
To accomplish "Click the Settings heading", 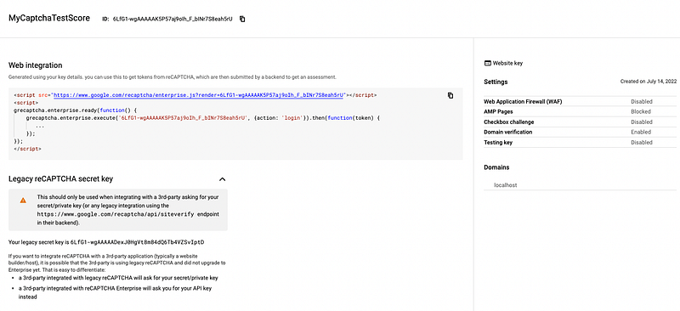I will pos(496,82).
